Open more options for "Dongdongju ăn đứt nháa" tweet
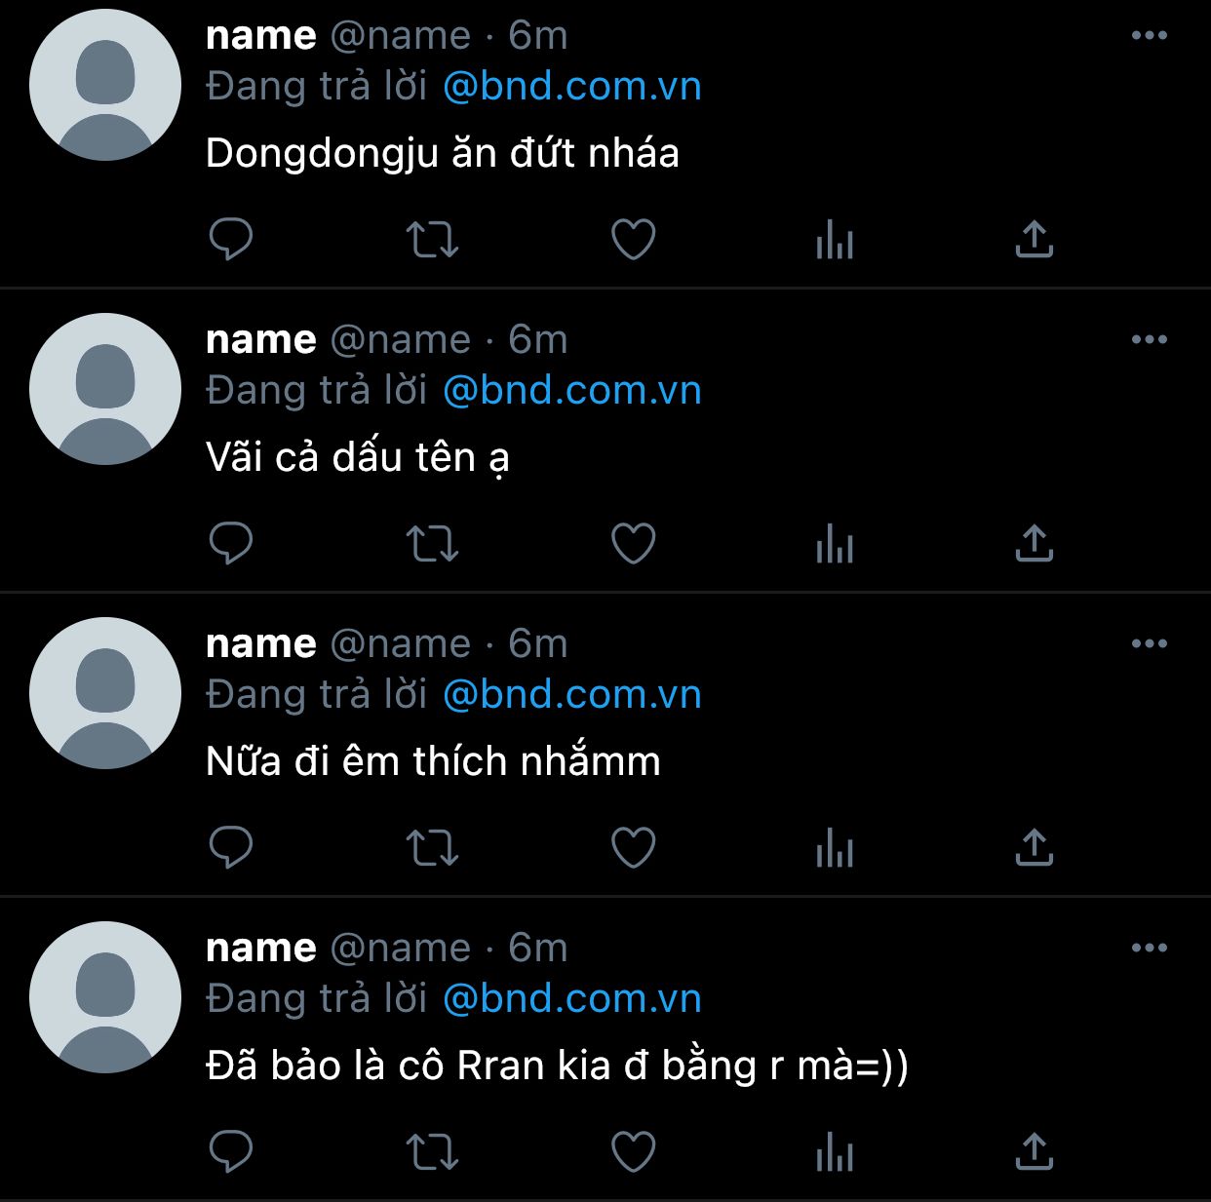This screenshot has width=1211, height=1202. pos(1150,36)
